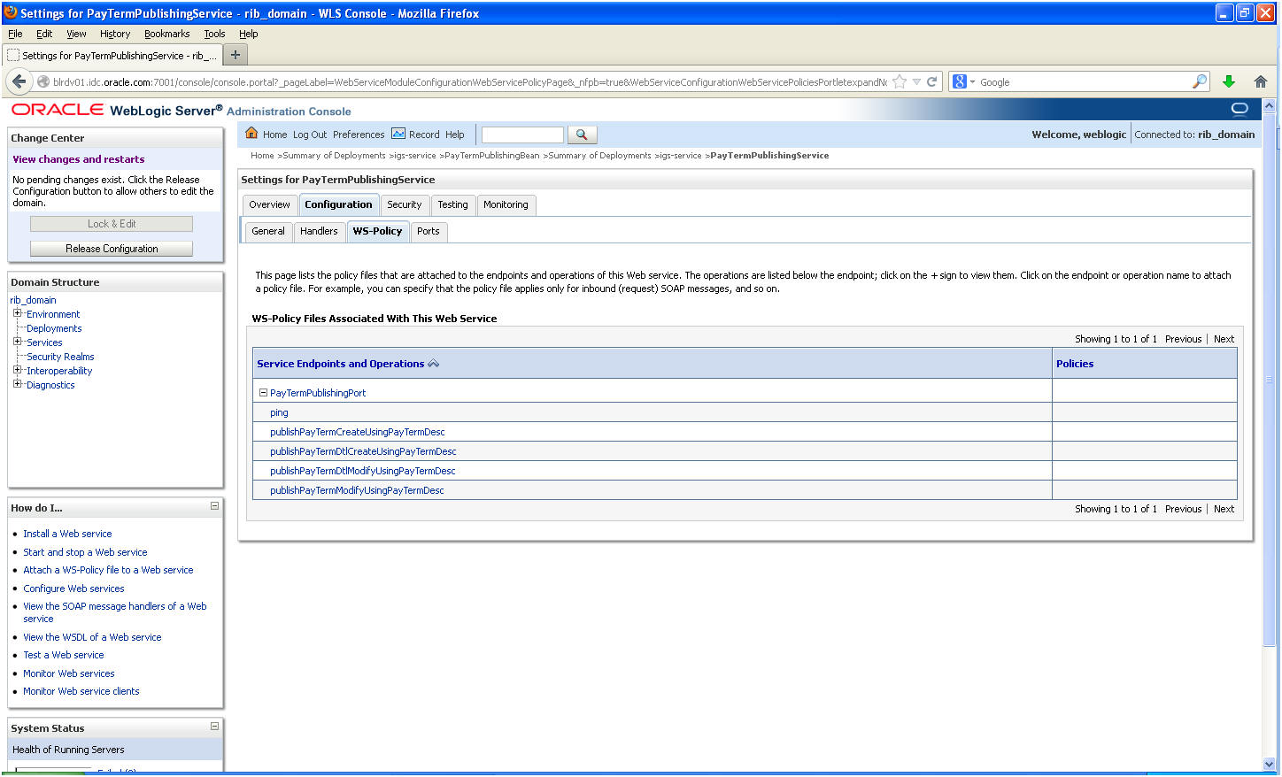Open Attach a WS-Policy file help link
The width and height of the screenshot is (1282, 777).
pyautogui.click(x=108, y=570)
